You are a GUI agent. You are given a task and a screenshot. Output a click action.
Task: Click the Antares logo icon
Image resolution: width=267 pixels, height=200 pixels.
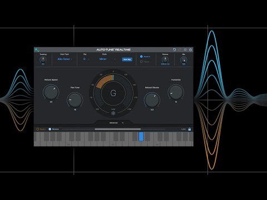(x=37, y=50)
